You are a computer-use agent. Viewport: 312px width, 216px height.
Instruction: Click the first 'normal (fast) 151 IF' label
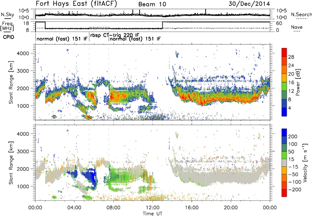[x=62, y=39]
